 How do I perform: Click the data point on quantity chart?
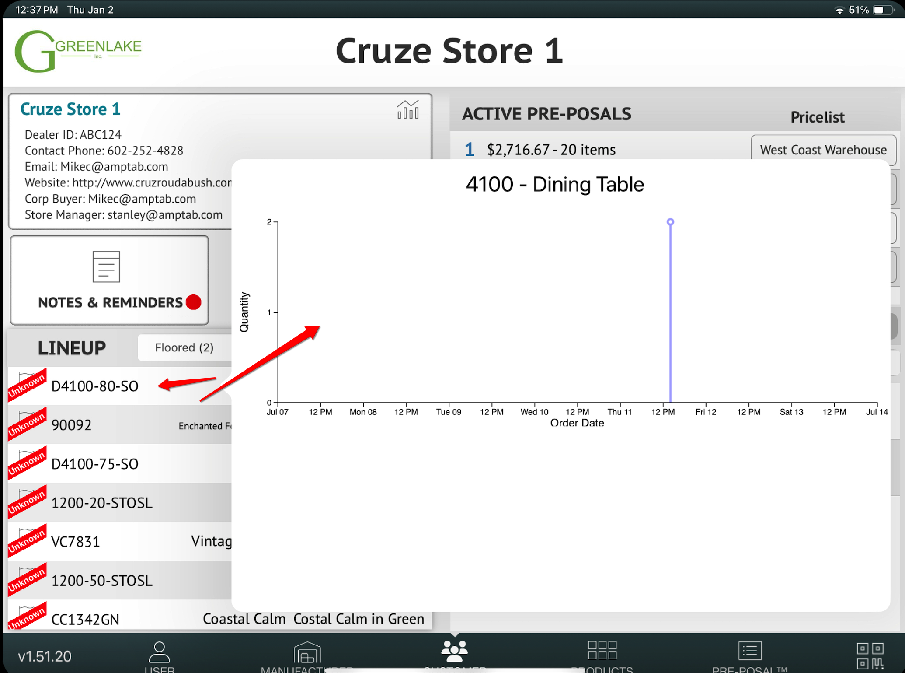pos(670,222)
